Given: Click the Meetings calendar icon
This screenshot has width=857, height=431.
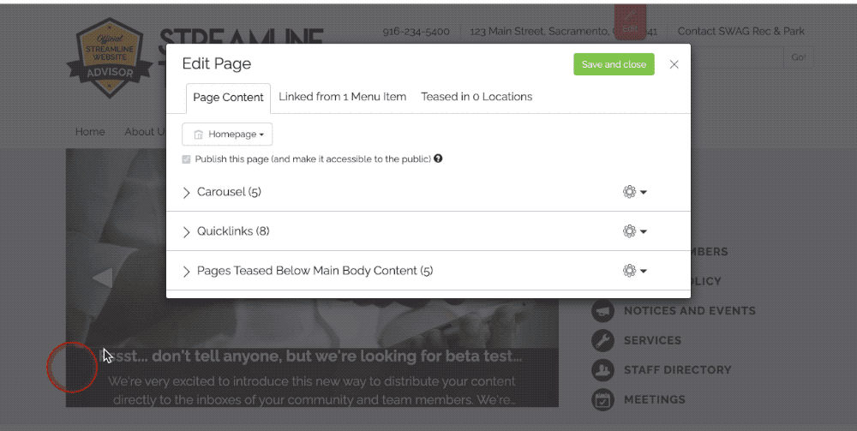Looking at the screenshot, I should tap(602, 399).
